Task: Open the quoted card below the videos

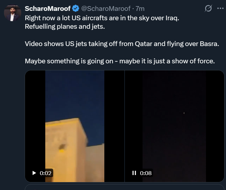Action: tap(125, 187)
